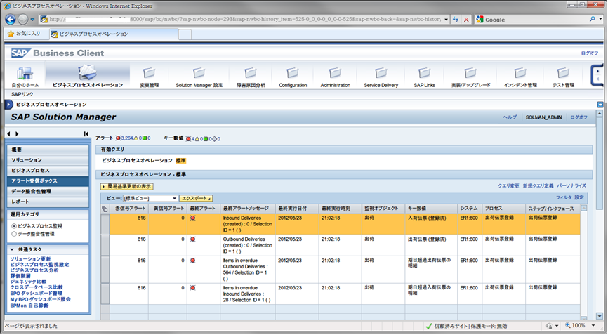Open the 障害原因分析 folder icon
The image size is (608, 335).
coord(251,72)
